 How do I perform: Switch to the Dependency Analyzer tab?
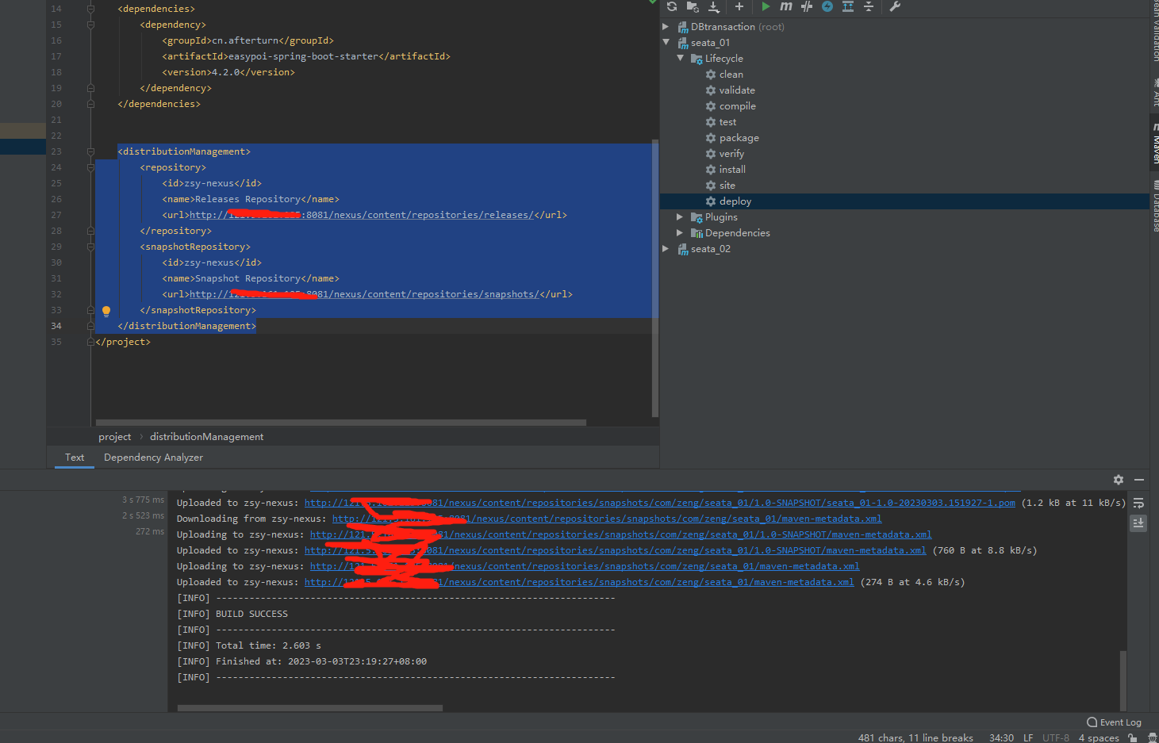click(153, 458)
